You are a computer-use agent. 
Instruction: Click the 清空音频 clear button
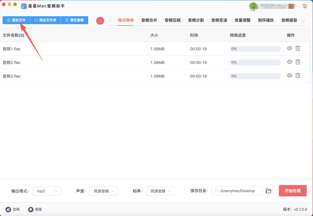pyautogui.click(x=75, y=20)
